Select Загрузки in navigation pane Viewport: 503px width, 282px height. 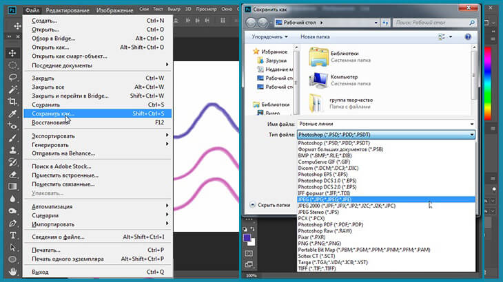(x=271, y=61)
